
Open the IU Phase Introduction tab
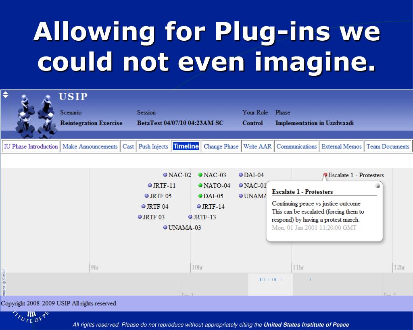click(31, 146)
